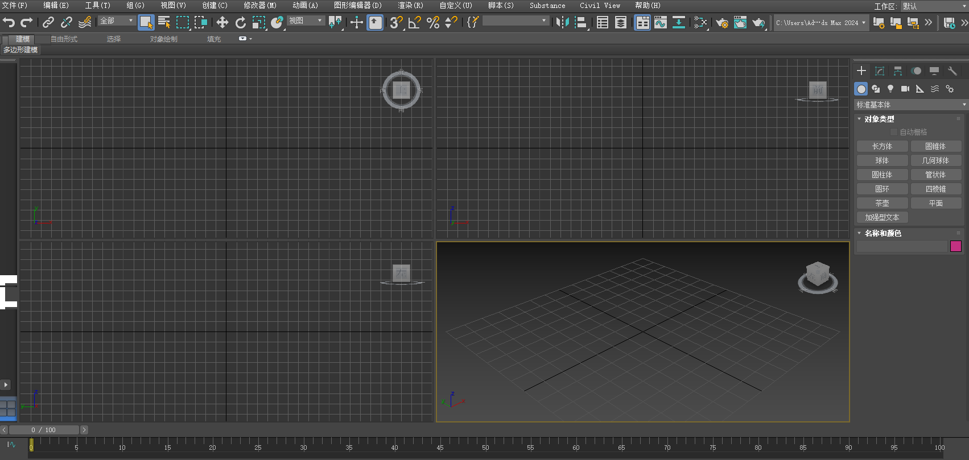
Task: Toggle the Angle Snap button
Action: [414, 22]
